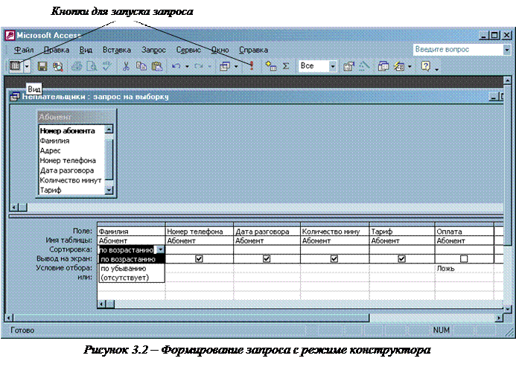Click the 'Ложь' criteria cell under Оплата
516x370 pixels.
tap(465, 268)
